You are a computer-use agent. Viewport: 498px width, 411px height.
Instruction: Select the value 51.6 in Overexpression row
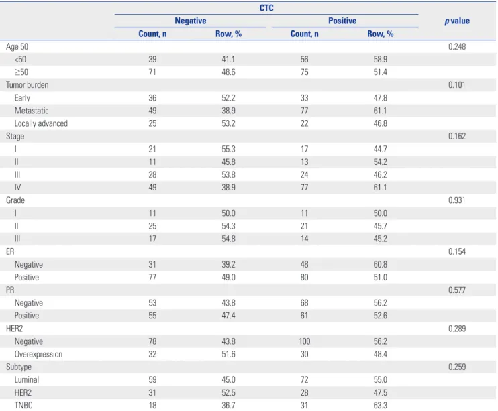(x=228, y=354)
